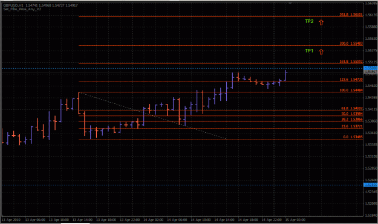This screenshot has height=224, width=378.
Task: Click the 14 Apr 22:00 time label
Action: 272,220
